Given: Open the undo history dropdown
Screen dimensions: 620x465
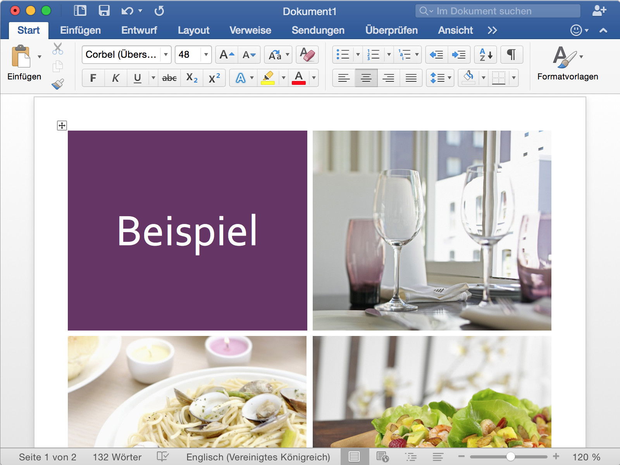Looking at the screenshot, I should tap(140, 11).
